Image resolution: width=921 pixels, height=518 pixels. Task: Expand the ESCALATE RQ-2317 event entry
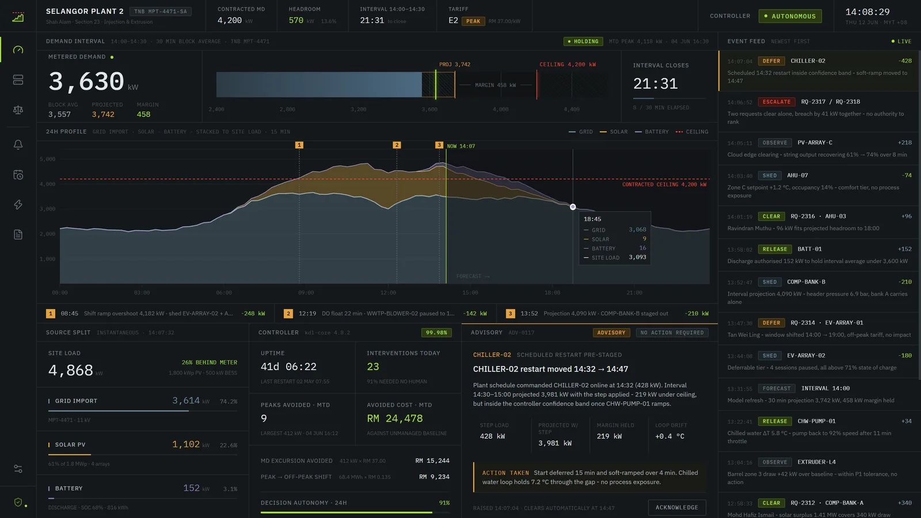click(819, 112)
